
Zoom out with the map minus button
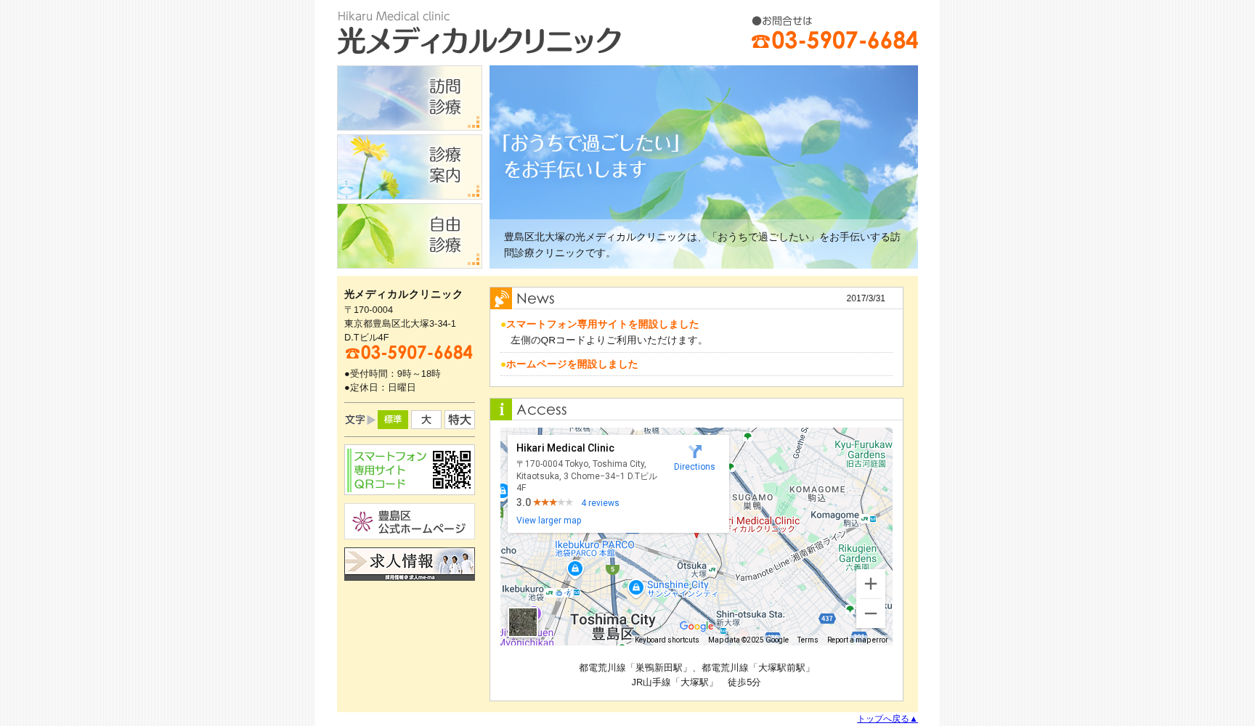coord(870,613)
